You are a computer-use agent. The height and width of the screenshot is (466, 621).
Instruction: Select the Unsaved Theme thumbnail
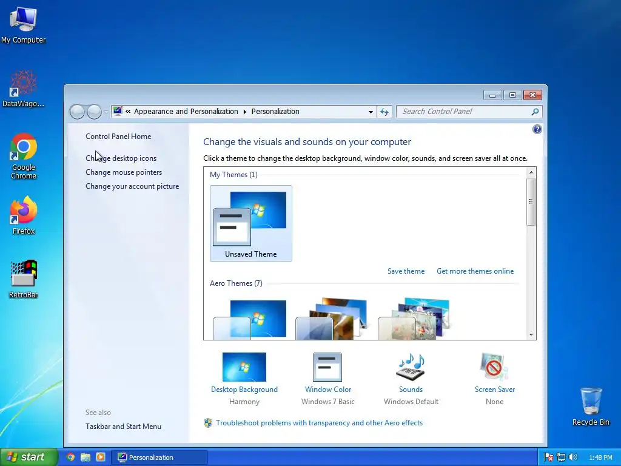tap(251, 223)
